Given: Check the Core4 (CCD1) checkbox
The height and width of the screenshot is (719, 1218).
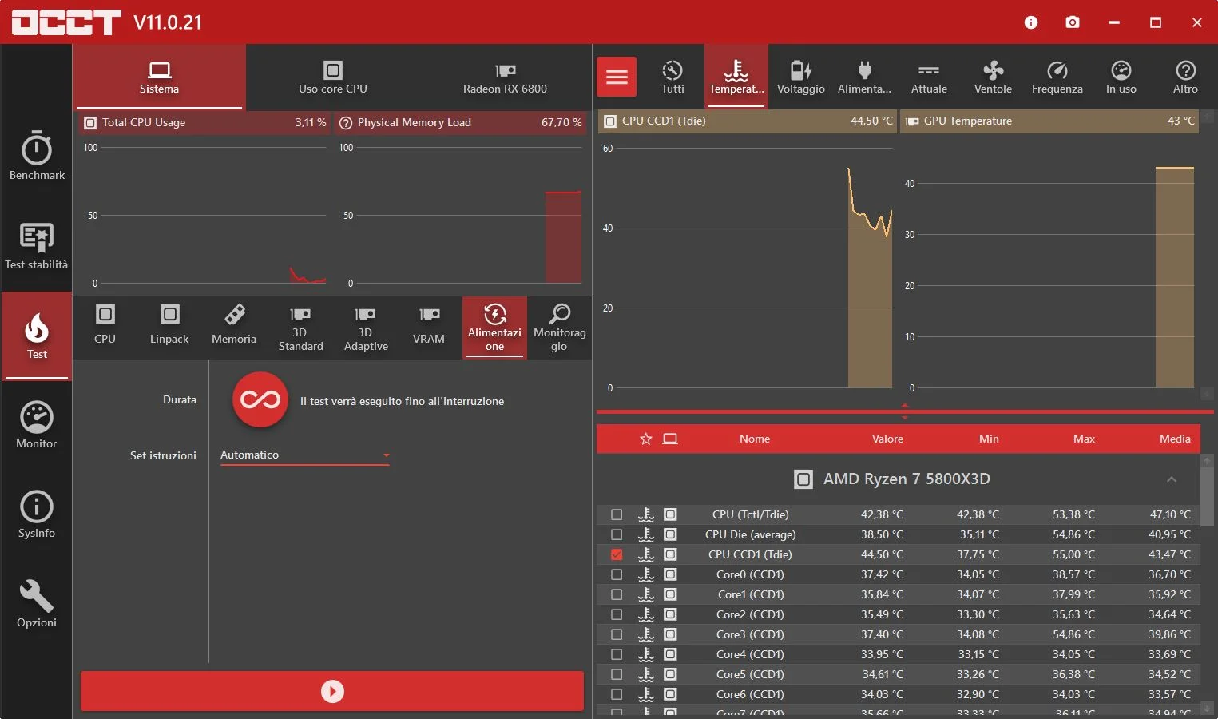Looking at the screenshot, I should point(617,654).
